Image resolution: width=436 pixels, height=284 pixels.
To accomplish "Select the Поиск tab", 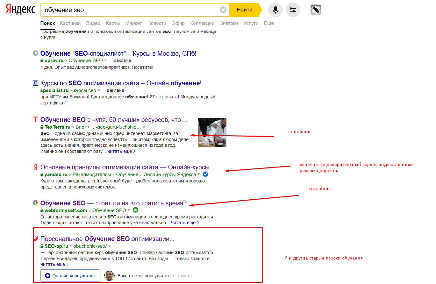I will [x=48, y=23].
